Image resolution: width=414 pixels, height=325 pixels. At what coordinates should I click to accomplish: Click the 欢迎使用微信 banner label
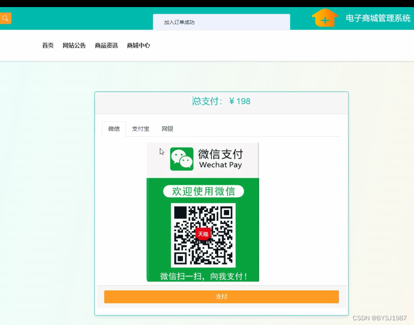click(x=203, y=192)
